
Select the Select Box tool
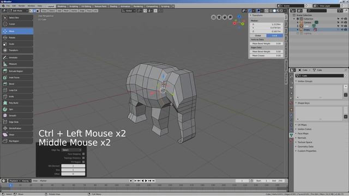(x=17, y=17)
